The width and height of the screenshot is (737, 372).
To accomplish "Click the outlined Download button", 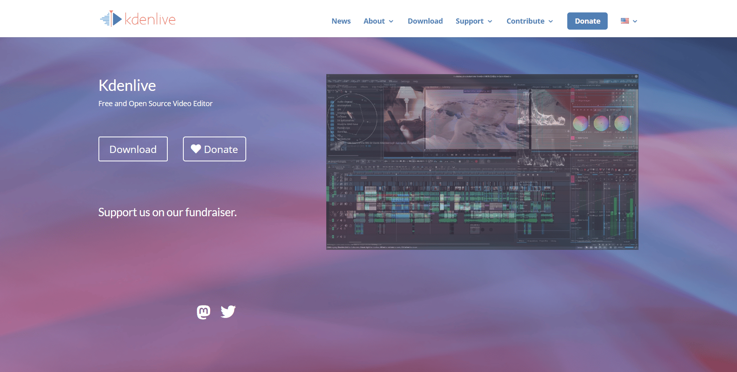I will pos(133,149).
